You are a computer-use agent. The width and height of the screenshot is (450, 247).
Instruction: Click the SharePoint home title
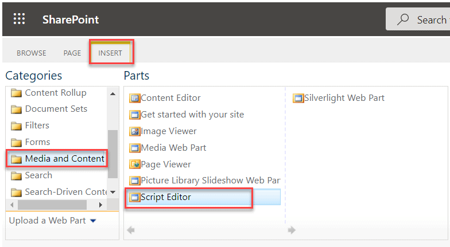(71, 19)
